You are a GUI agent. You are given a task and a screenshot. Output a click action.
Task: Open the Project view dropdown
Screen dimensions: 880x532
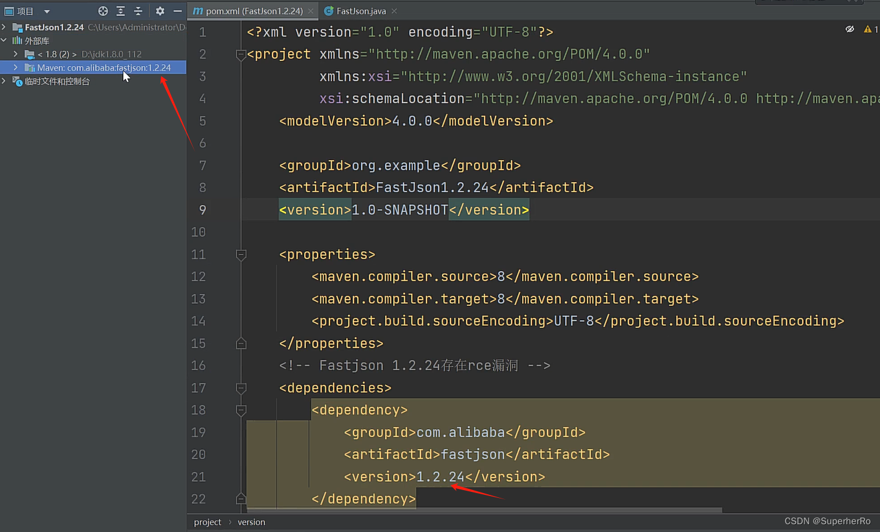coord(47,11)
